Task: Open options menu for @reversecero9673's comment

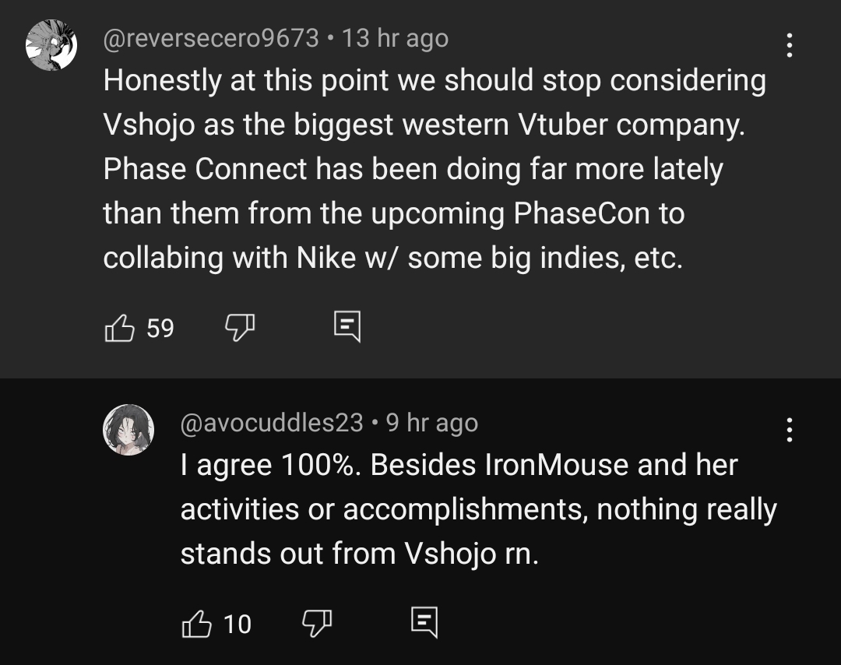Action: click(x=790, y=46)
